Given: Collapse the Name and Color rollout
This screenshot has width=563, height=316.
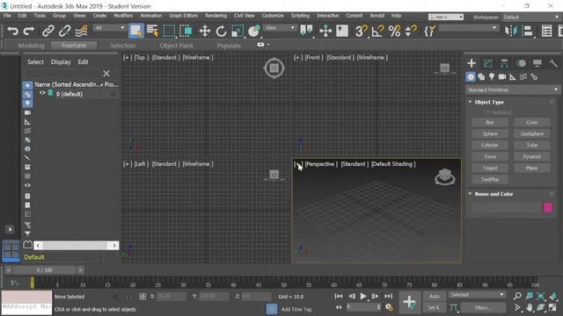Looking at the screenshot, I should click(470, 194).
